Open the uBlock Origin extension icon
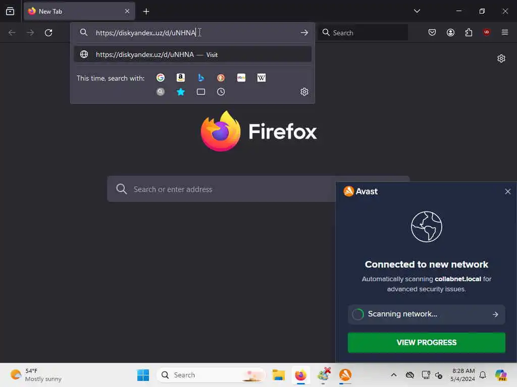This screenshot has height=387, width=517. (487, 32)
